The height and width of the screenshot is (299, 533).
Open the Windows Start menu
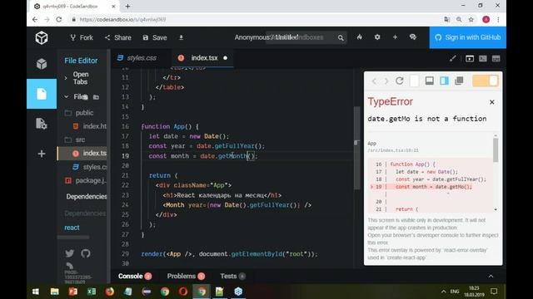pyautogui.click(x=36, y=292)
